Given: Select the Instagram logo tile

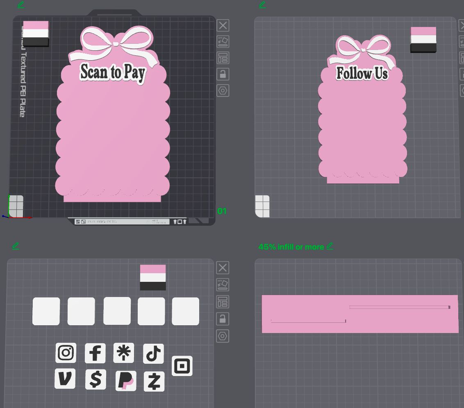Looking at the screenshot, I should (66, 353).
